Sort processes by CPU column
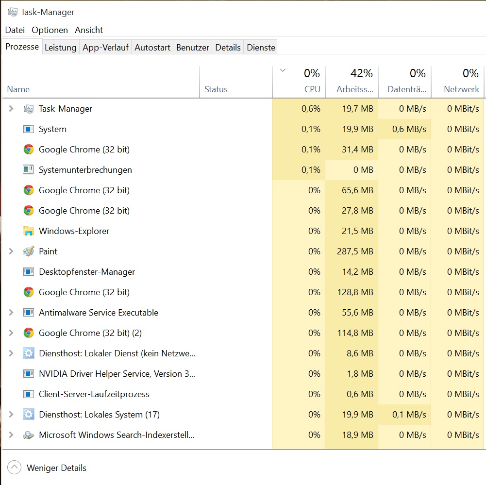The image size is (486, 485). pos(299,82)
